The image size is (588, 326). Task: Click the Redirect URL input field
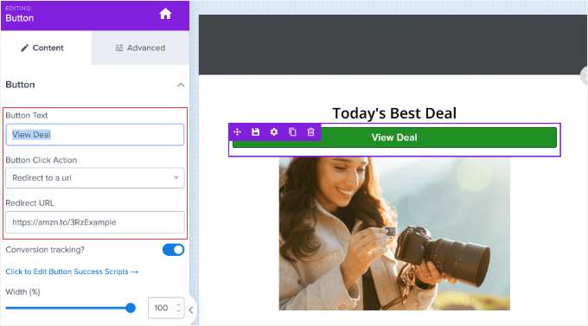coord(95,222)
